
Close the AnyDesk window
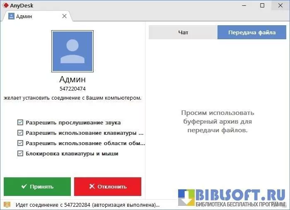click(x=280, y=5)
